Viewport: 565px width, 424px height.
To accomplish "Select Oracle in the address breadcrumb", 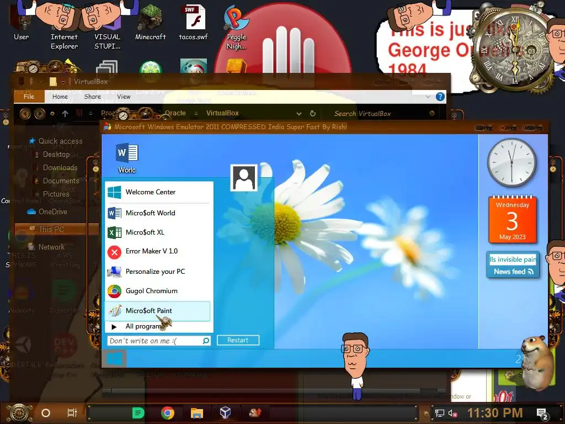I will click(x=175, y=113).
